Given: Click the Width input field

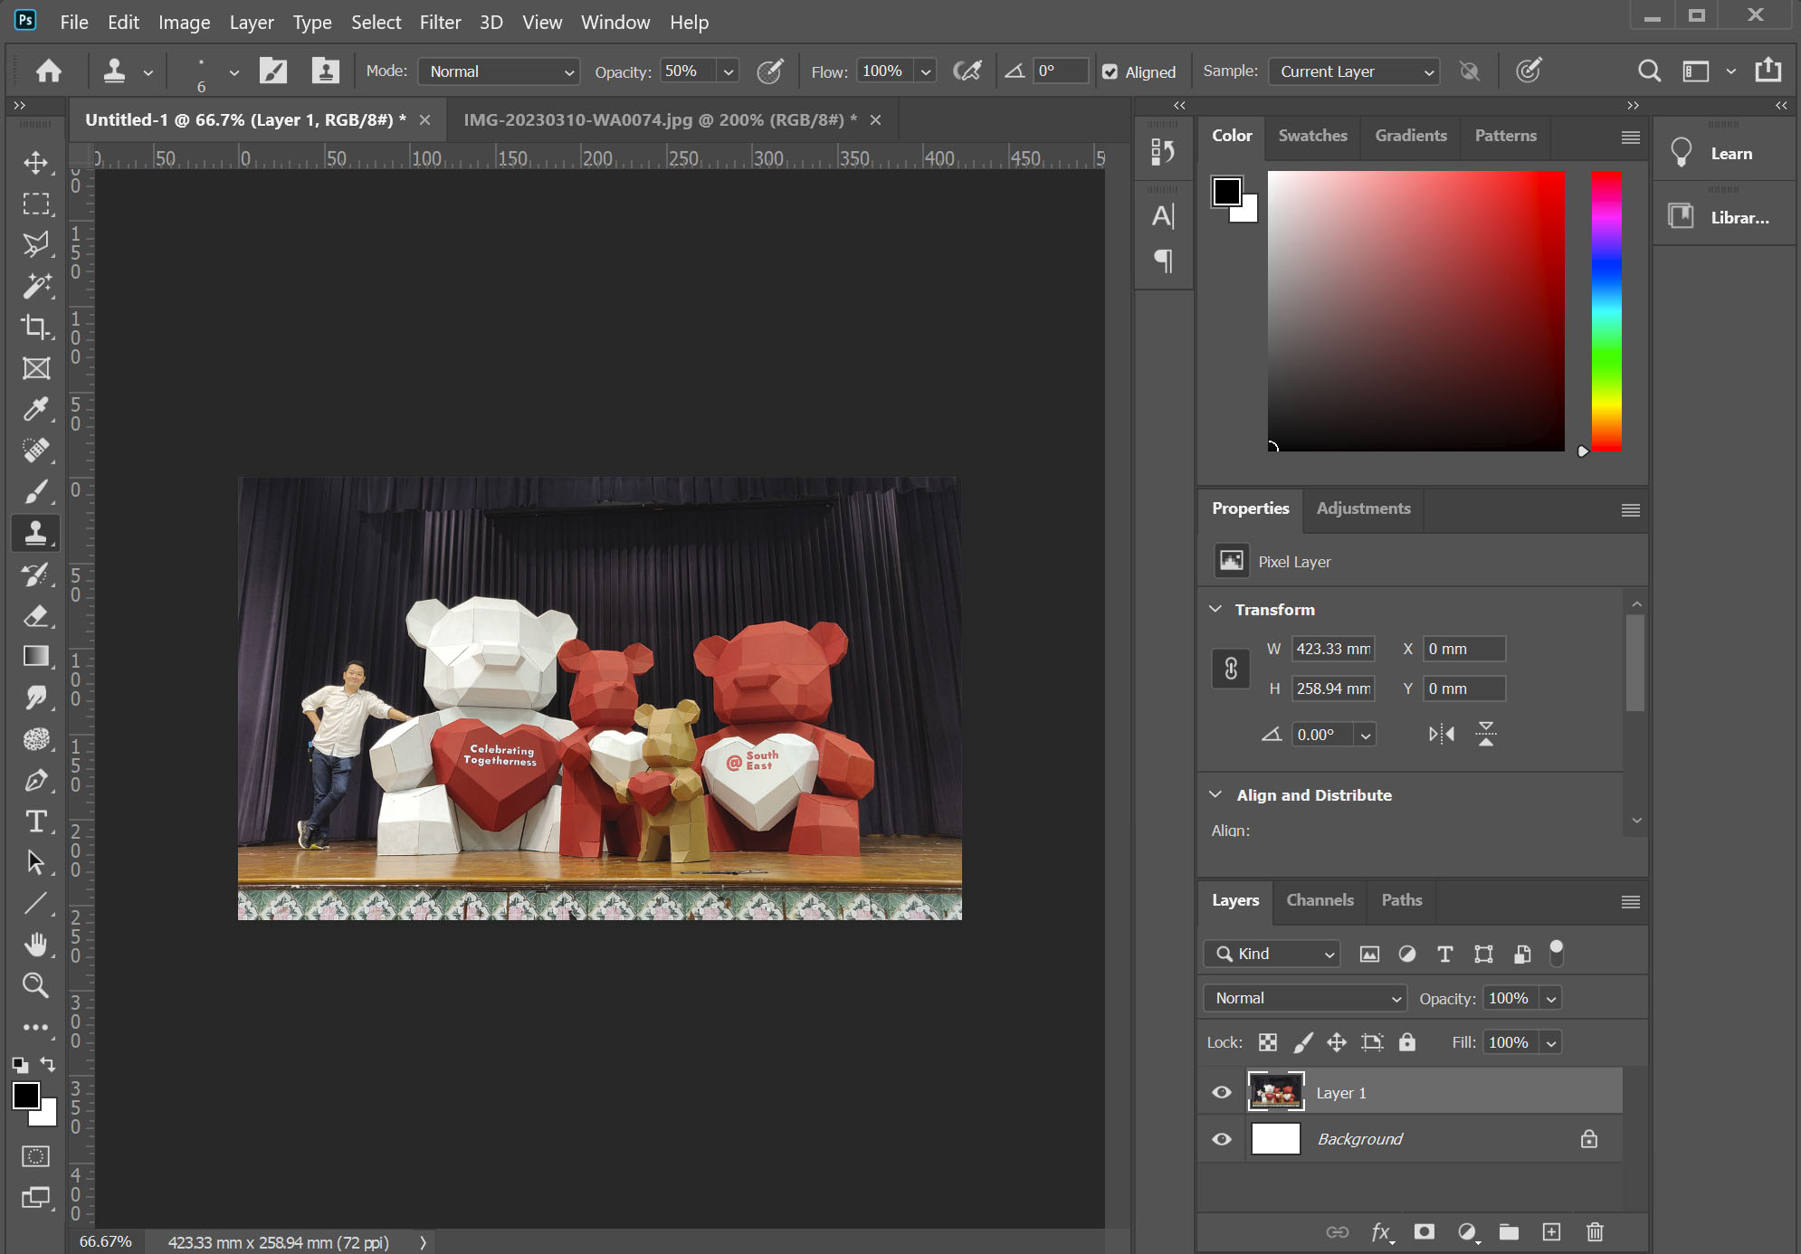Looking at the screenshot, I should (1333, 649).
